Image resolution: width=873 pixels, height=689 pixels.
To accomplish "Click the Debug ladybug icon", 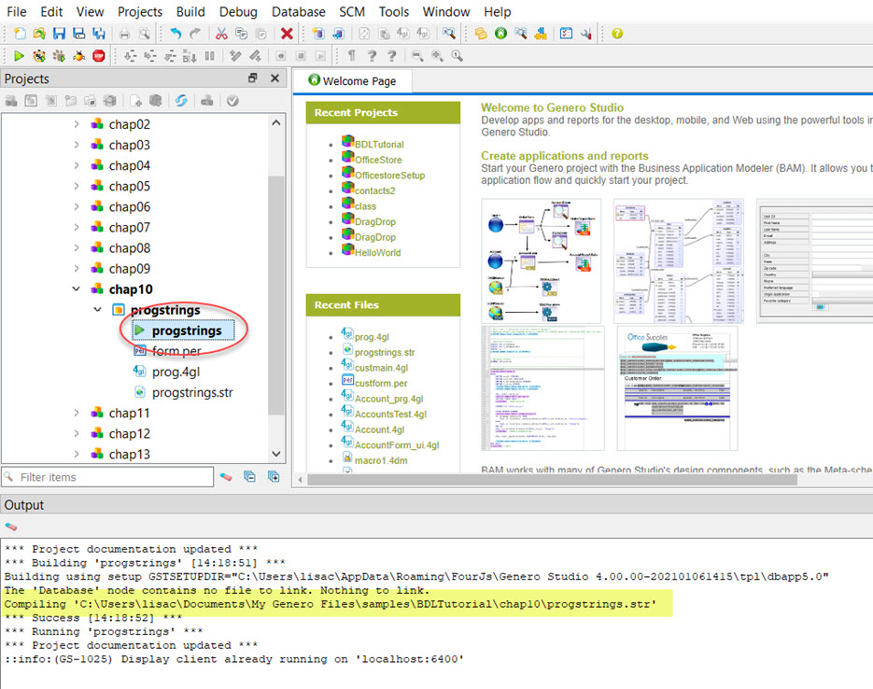I will pos(78,56).
